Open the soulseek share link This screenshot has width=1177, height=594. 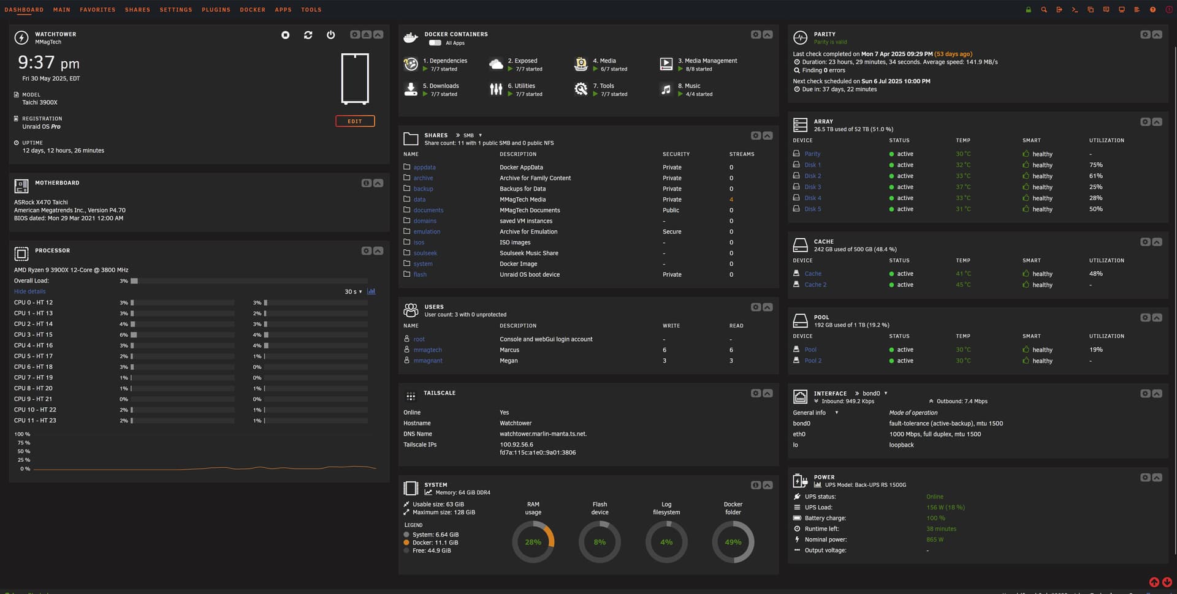pos(425,253)
